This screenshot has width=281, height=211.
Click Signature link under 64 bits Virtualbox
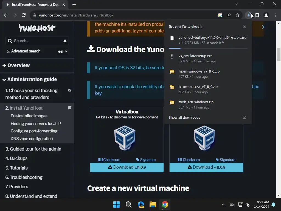click(146, 160)
